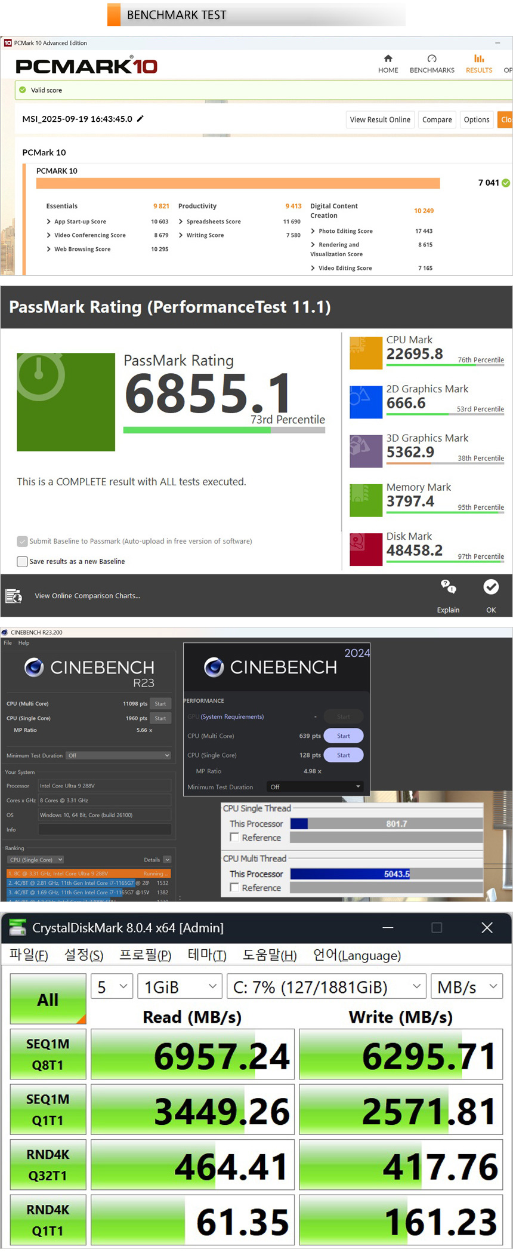Open the Cinebench R23 Help menu
Viewport: 513px width, 1252px height.
coord(24,643)
